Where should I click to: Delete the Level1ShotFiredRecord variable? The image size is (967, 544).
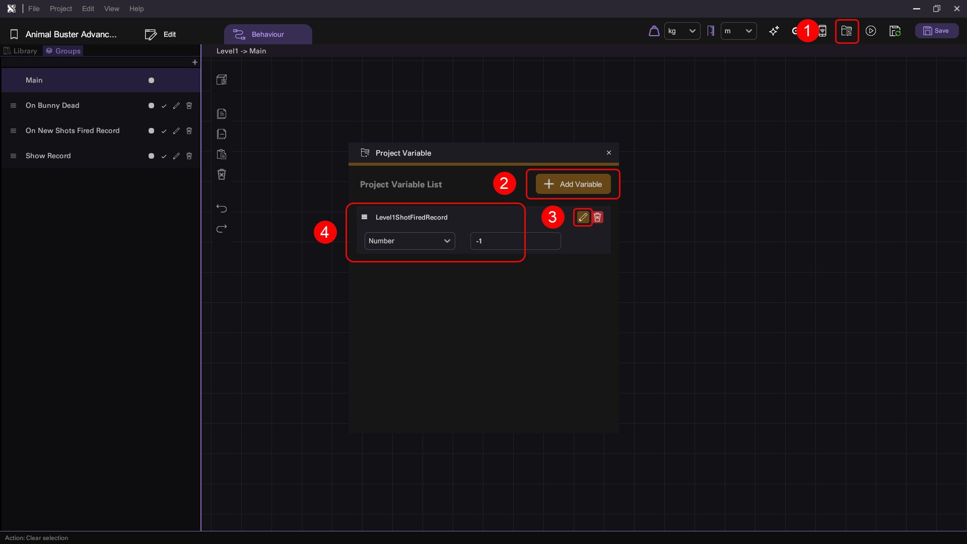pyautogui.click(x=598, y=217)
